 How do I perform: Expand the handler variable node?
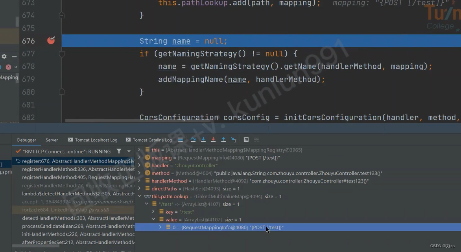pos(139,165)
